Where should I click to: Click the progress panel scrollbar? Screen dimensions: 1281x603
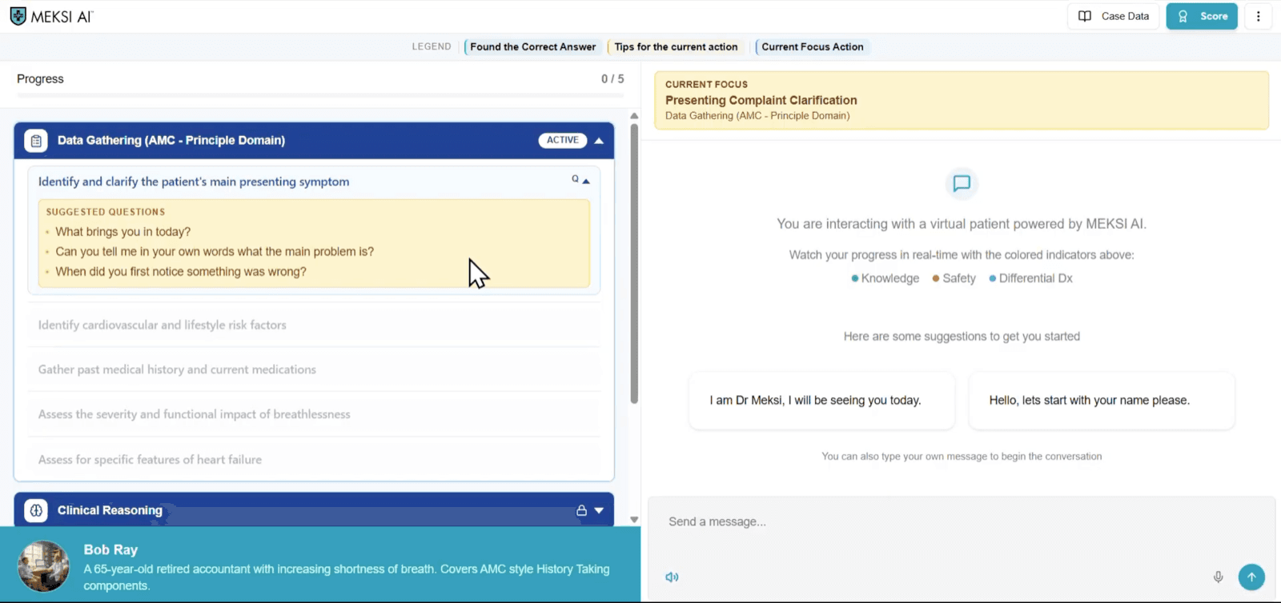click(634, 264)
